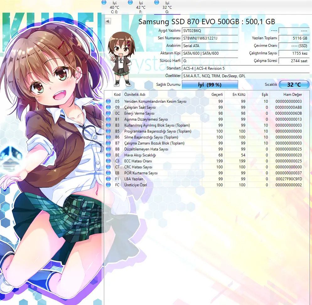312x305 pixels.
Task: Click the 32 °C temperature button
Action: 294,84
